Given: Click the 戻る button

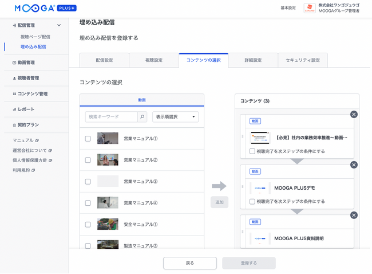Looking at the screenshot, I should point(190,263).
